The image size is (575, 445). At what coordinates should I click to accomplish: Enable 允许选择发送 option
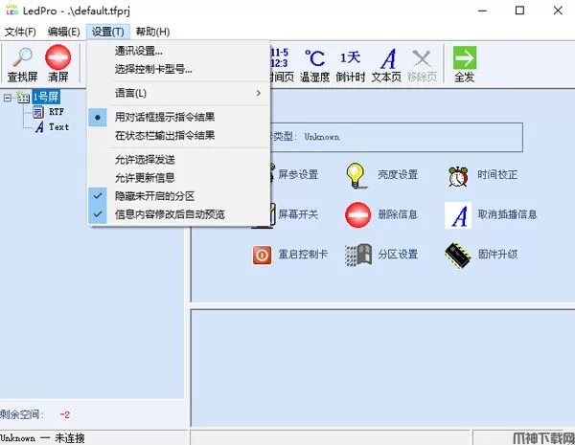coord(179,160)
